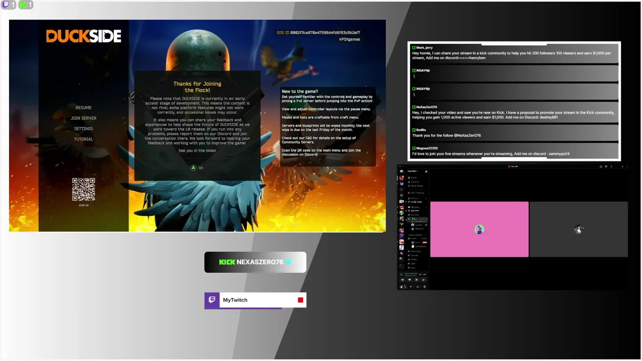The height and width of the screenshot is (361, 642).
Task: Toggle Discord microphone mute
Action: point(411,286)
